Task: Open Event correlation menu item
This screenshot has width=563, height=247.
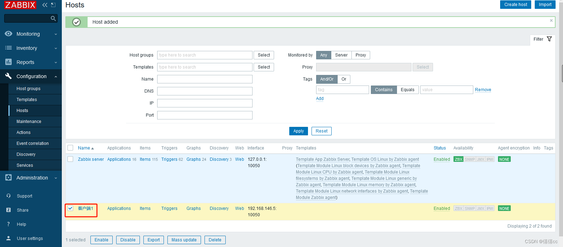Action: point(32,143)
